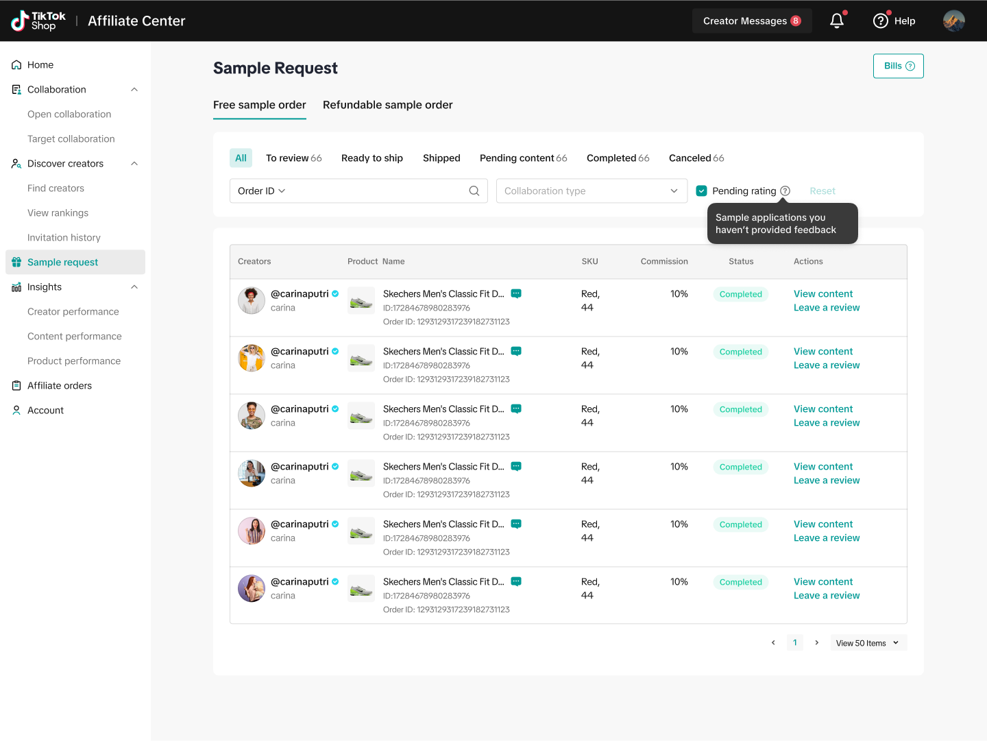Go to previous page arrow in pagination
987x741 pixels.
[x=773, y=643]
